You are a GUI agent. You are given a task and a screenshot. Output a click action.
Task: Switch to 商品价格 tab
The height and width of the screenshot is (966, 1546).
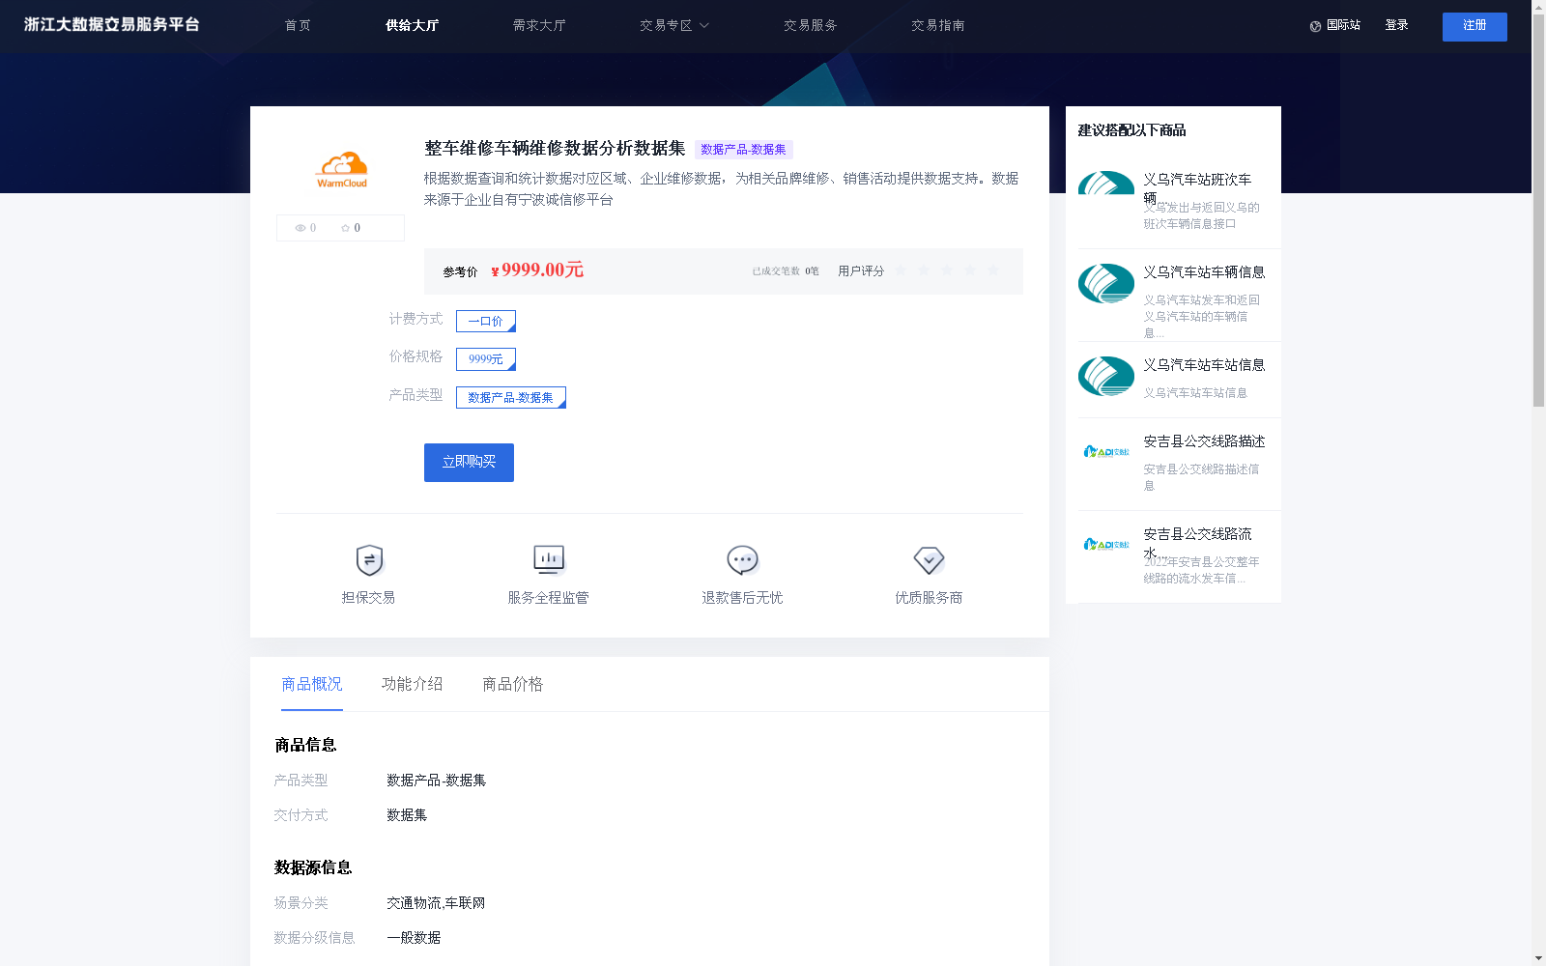point(513,684)
